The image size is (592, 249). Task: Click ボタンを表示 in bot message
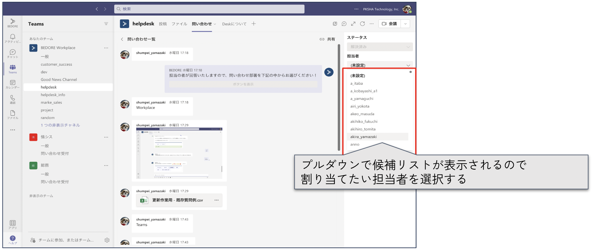point(243,84)
